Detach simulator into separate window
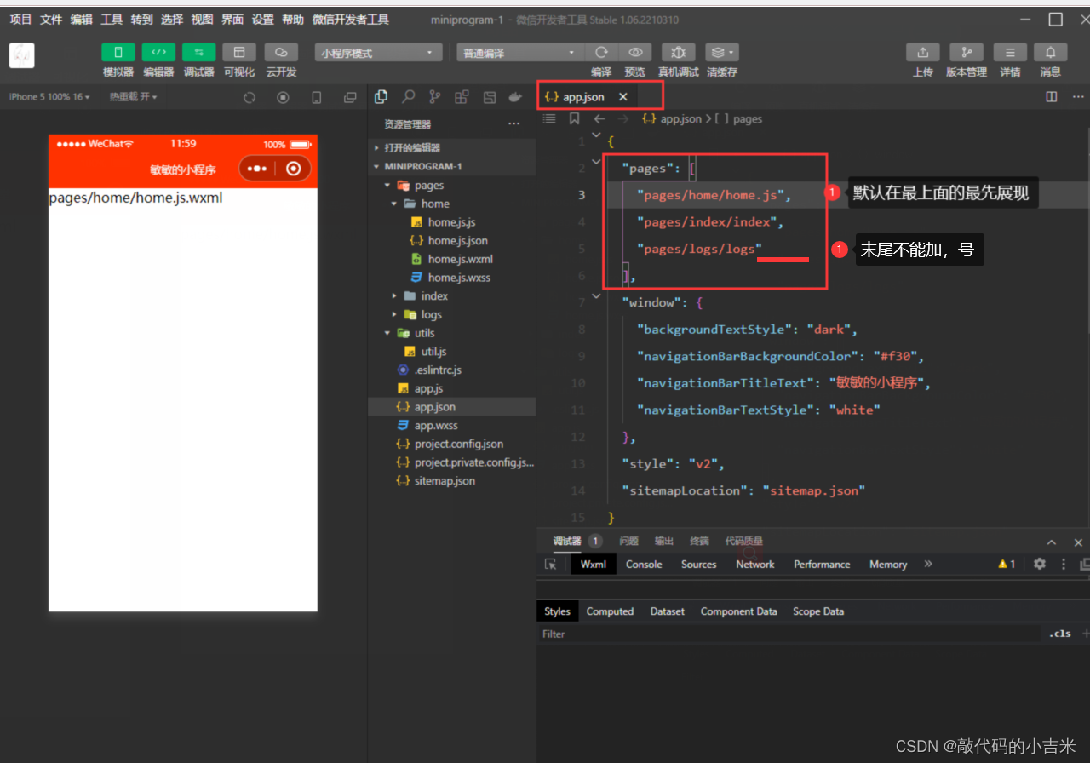 (349, 98)
